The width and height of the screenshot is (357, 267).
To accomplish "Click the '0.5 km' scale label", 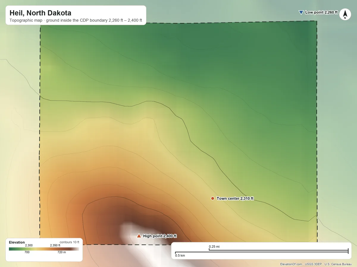I will coord(180,255).
